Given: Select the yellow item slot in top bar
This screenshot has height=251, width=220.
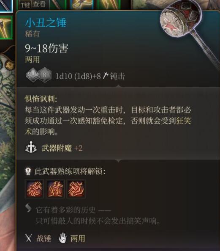Looking at the screenshot, I should click(82, 4).
